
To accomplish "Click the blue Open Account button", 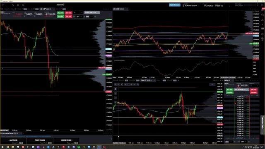I will pyautogui.click(x=175, y=5).
